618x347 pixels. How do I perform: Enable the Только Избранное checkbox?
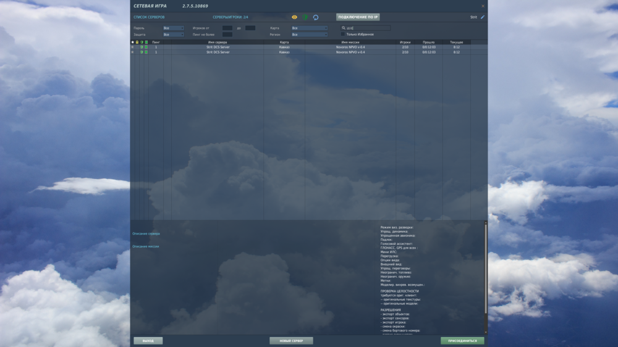pos(343,34)
